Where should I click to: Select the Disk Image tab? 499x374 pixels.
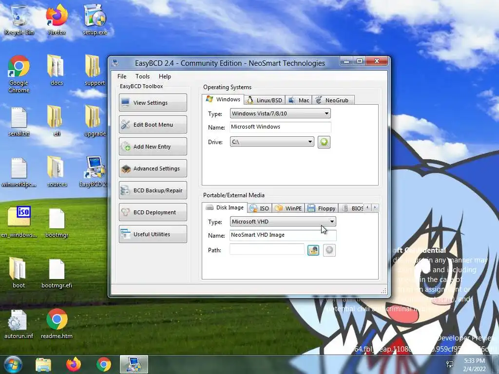225,207
